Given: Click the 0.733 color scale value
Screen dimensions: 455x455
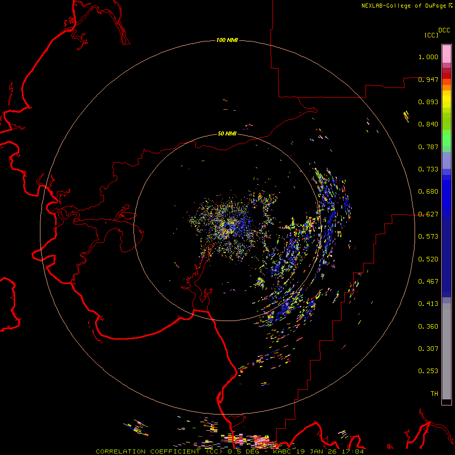Looking at the screenshot, I should 428,169.
